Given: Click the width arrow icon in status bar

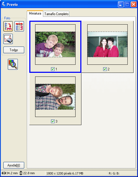Looking at the screenshot, I should (4, 173).
